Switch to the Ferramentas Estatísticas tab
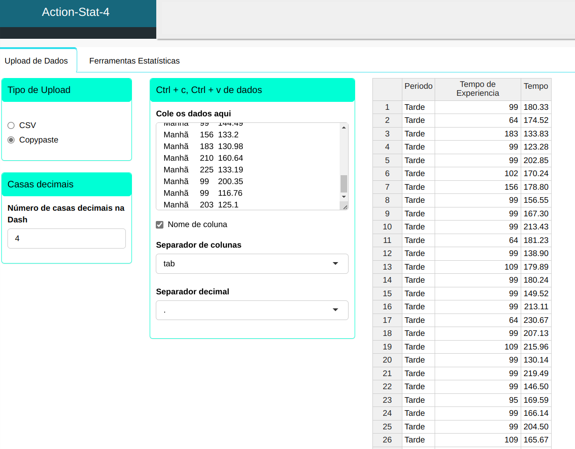The width and height of the screenshot is (575, 449). [134, 61]
